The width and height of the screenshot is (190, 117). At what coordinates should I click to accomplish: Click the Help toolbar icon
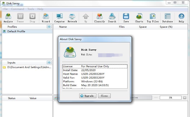(181, 17)
